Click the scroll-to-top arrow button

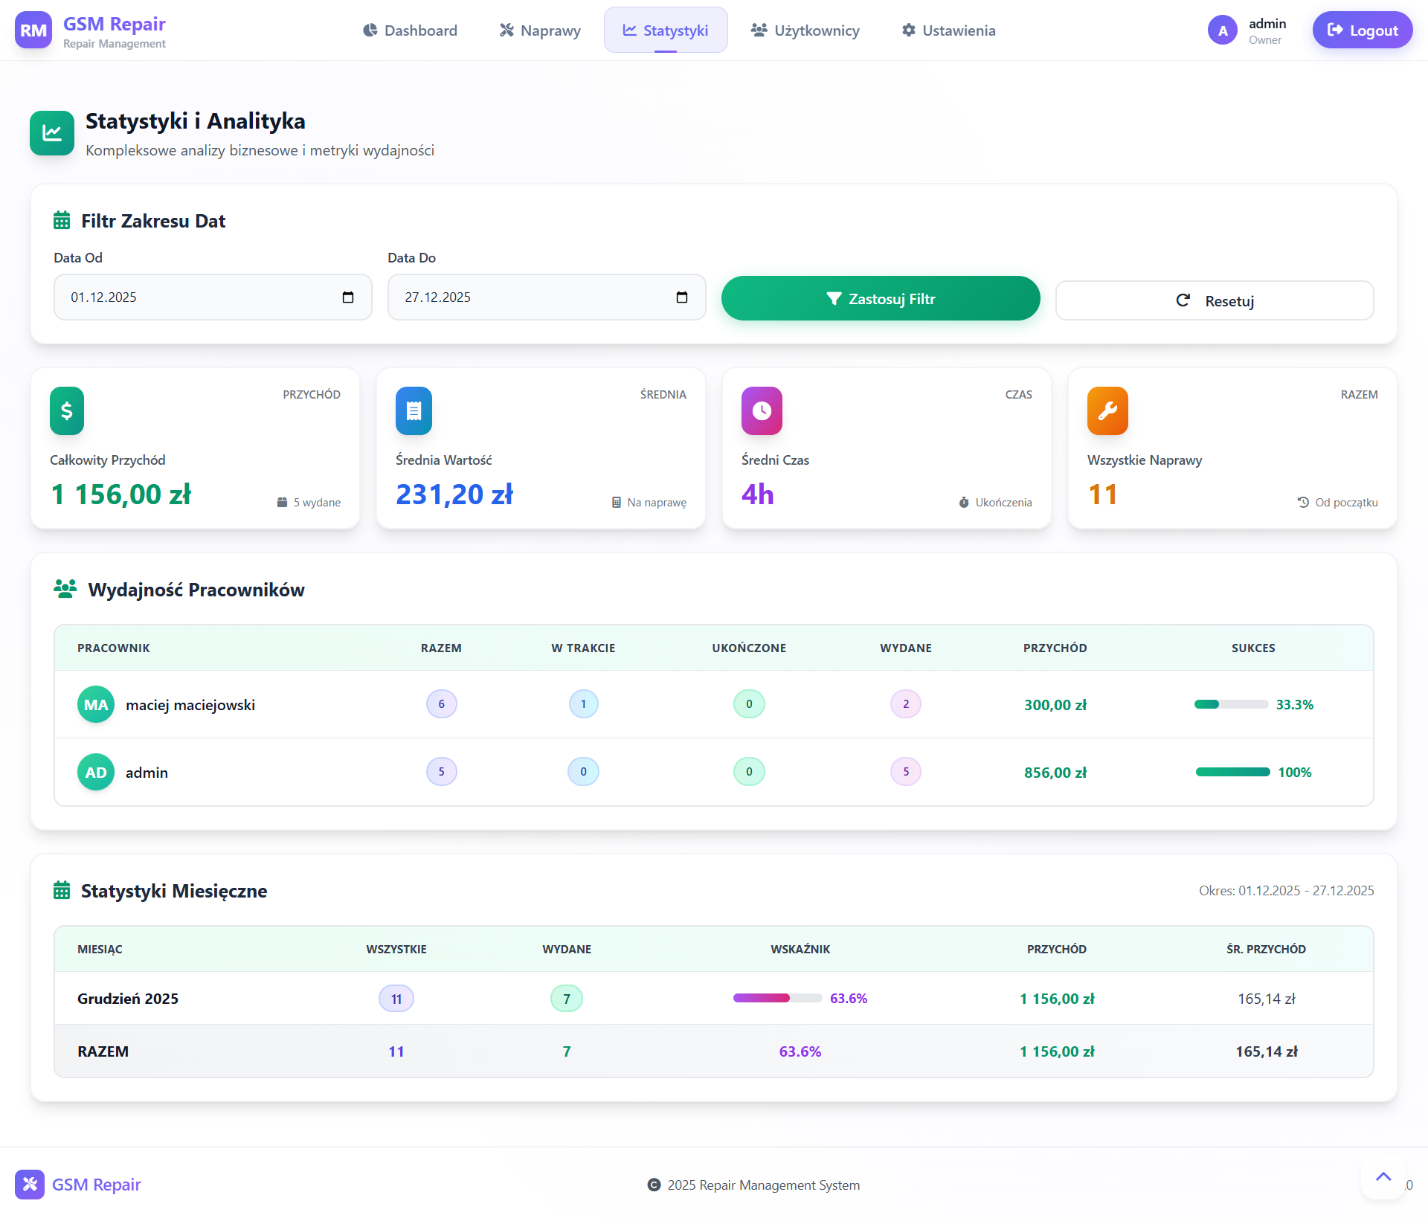(1383, 1177)
